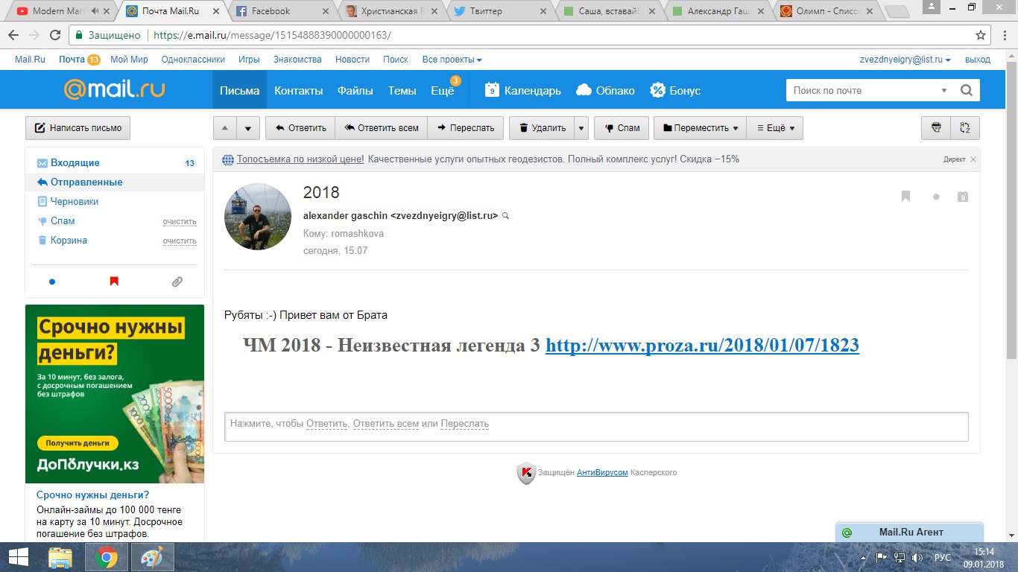Click Написать письмо to compose
Screen dimensions: 1018x572
[x=78, y=127]
